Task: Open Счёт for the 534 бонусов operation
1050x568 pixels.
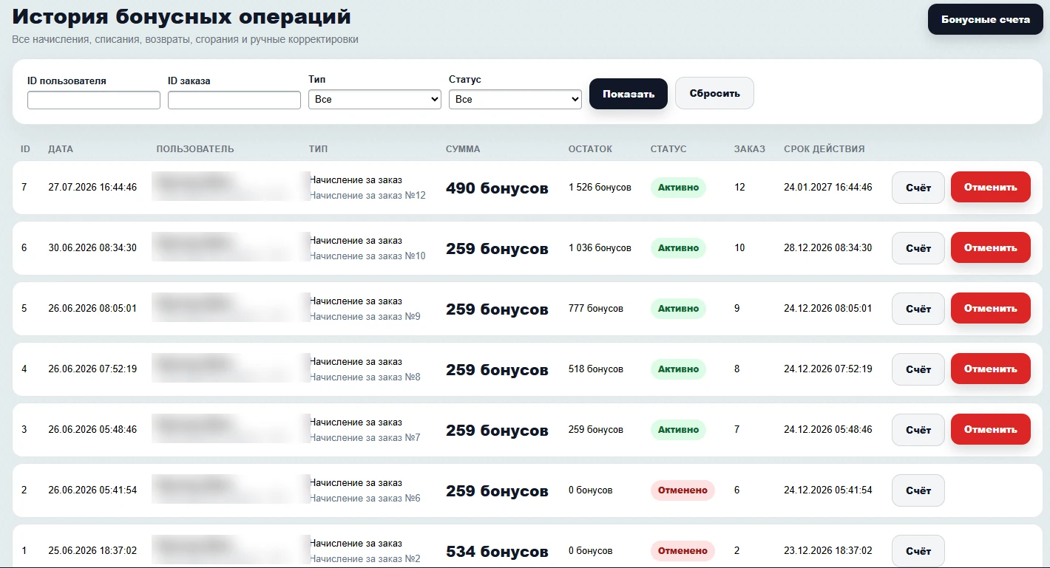Action: 918,551
